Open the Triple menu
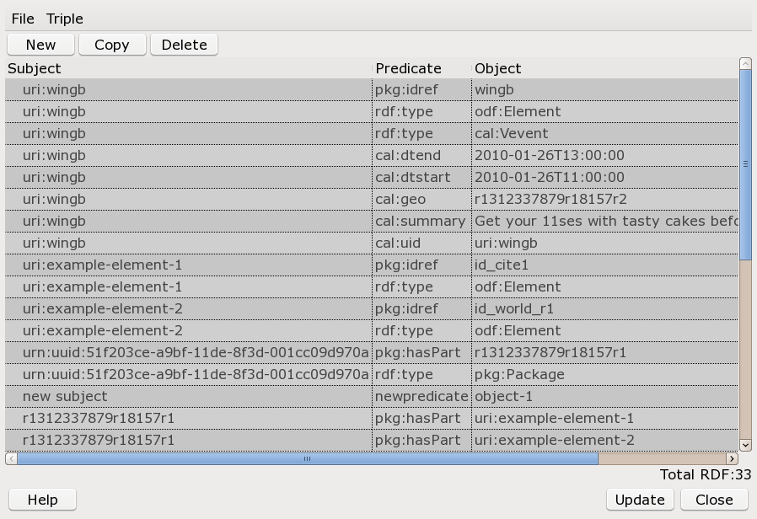757x519 pixels. (64, 19)
